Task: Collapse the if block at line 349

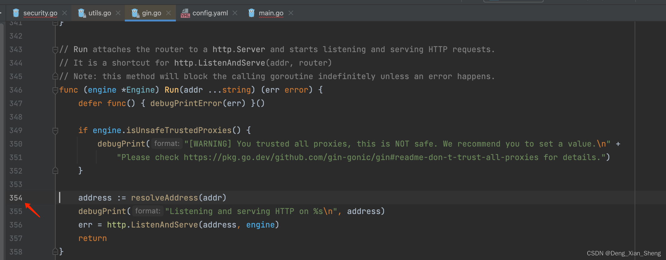Action: pos(55,131)
